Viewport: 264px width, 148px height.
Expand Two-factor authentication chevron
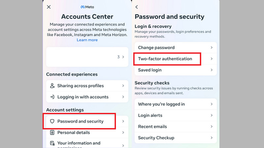tap(212, 59)
